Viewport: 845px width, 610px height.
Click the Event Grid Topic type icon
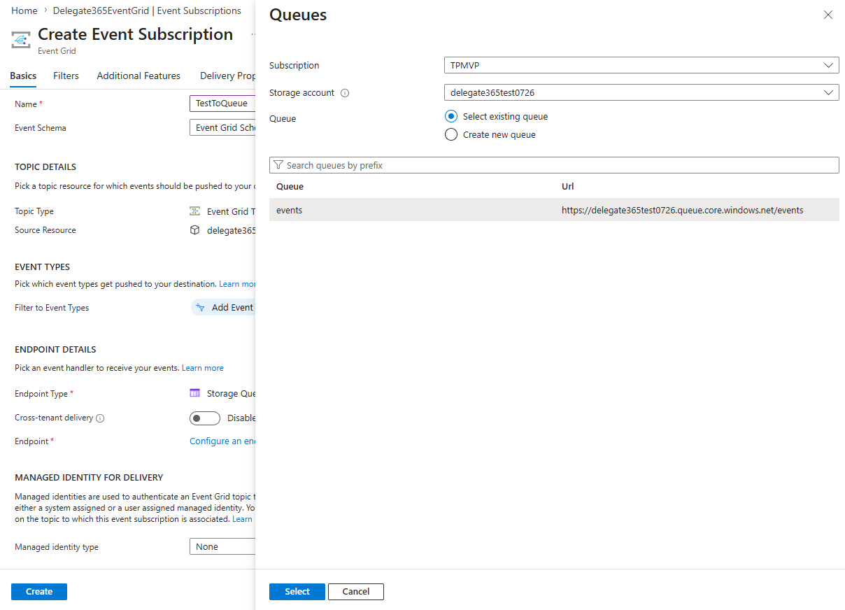(195, 211)
